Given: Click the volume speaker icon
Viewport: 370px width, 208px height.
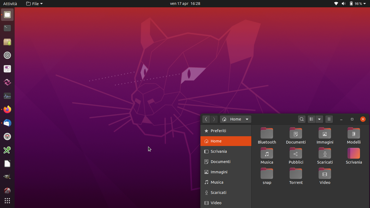Looking at the screenshot, I should [343, 4].
